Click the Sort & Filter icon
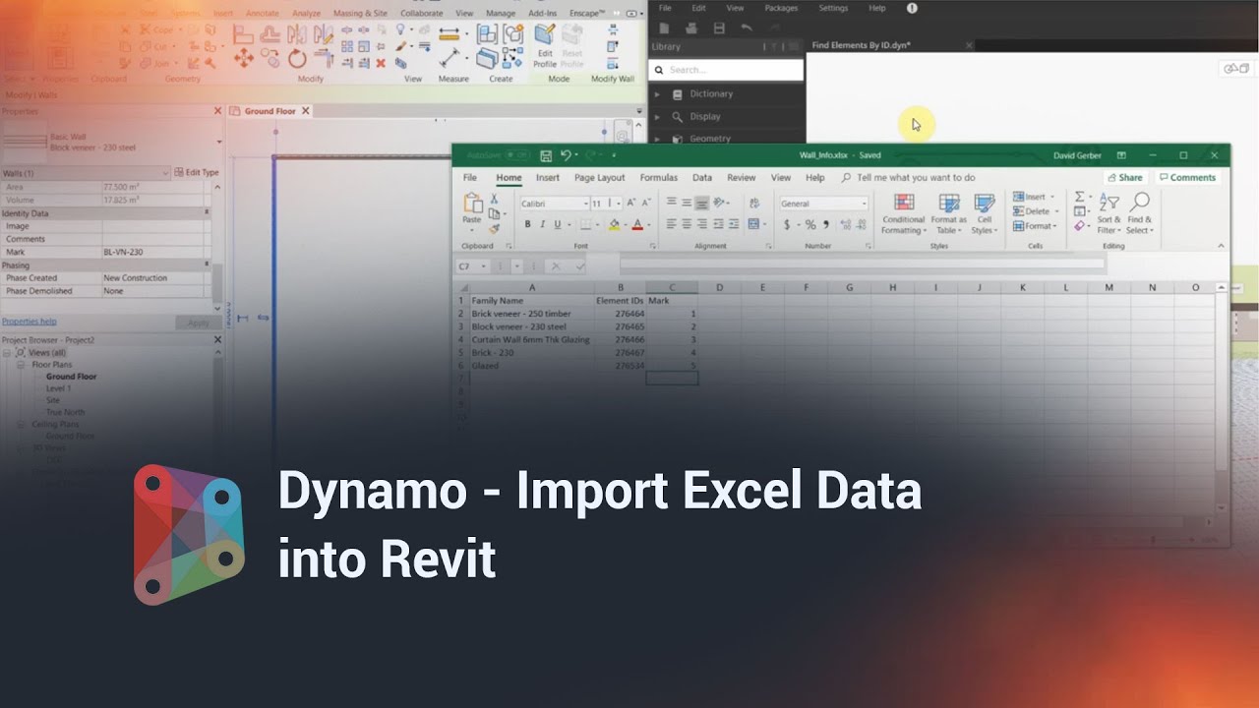Viewport: 1259px width, 708px height. pyautogui.click(x=1109, y=203)
